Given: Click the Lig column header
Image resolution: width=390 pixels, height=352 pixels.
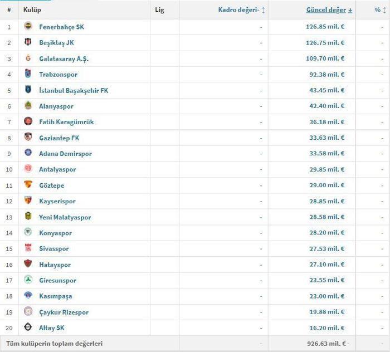Looking at the screenshot, I should click(x=159, y=10).
